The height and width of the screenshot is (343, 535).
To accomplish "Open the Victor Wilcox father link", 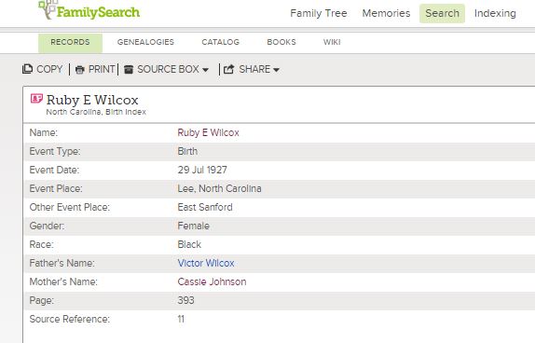I will 206,263.
